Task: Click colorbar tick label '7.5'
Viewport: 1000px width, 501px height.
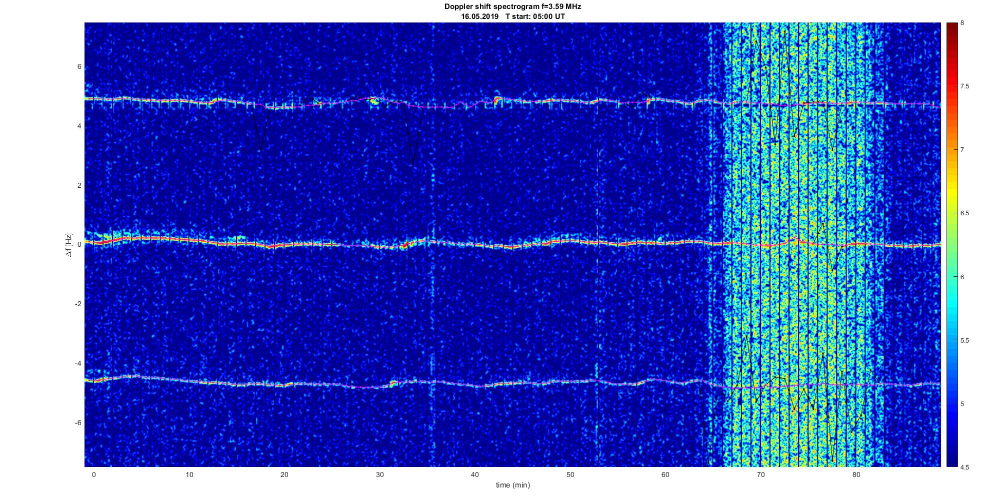Action: click(965, 86)
